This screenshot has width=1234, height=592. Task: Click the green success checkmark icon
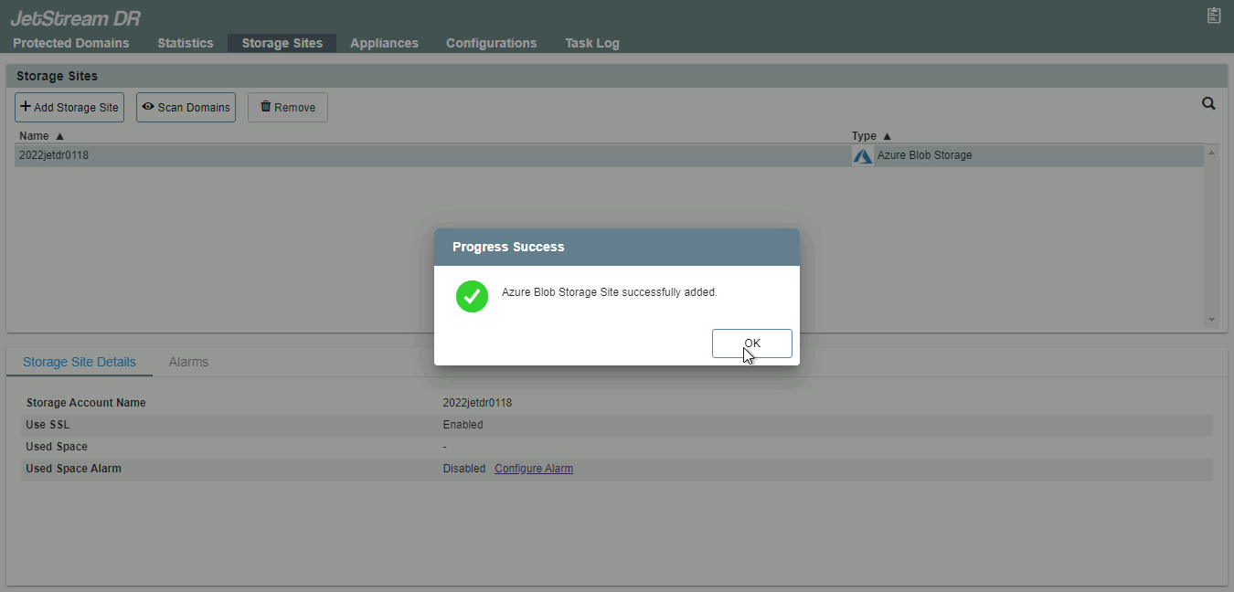(x=472, y=296)
